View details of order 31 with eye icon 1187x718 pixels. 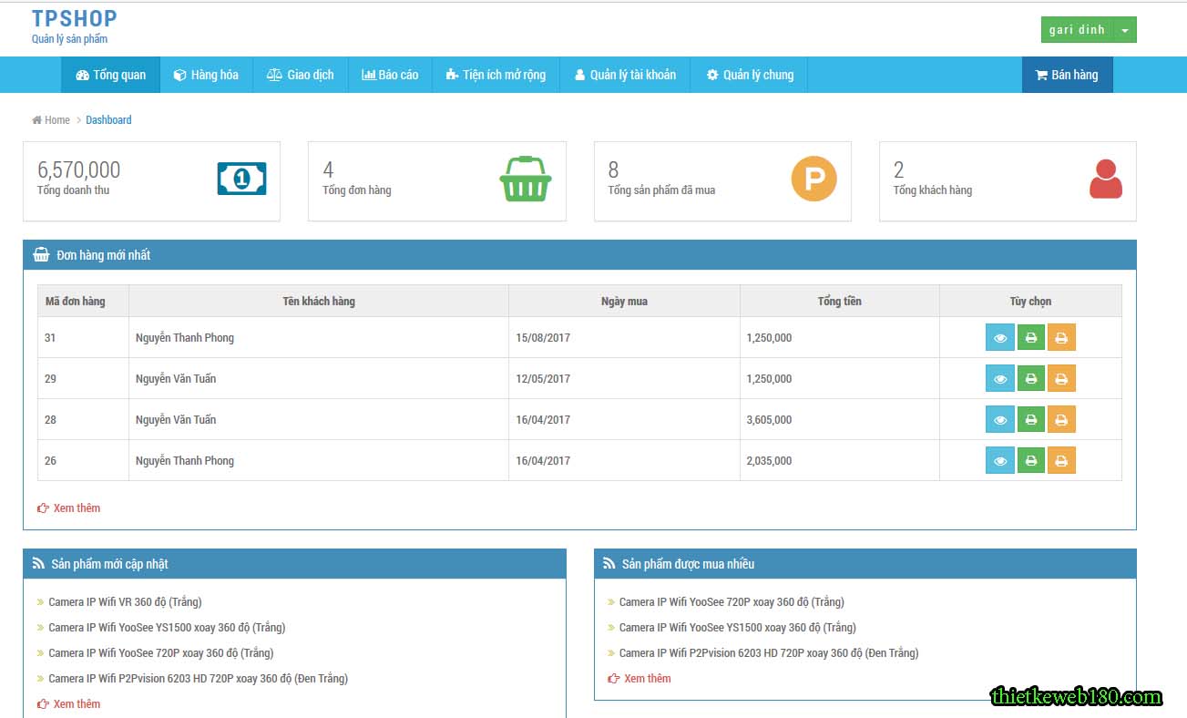point(999,337)
